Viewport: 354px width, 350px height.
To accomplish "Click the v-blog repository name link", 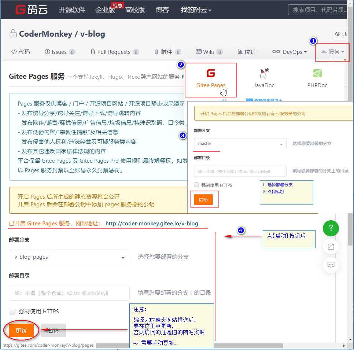I will [93, 34].
